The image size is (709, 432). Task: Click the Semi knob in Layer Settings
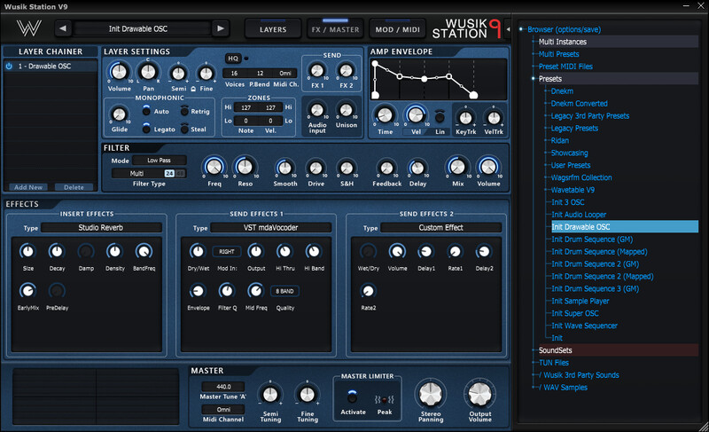point(179,74)
